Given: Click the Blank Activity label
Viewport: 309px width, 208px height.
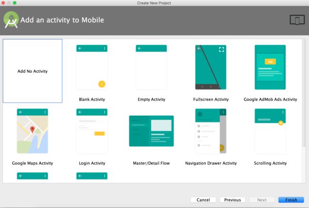Looking at the screenshot, I should (92, 99).
